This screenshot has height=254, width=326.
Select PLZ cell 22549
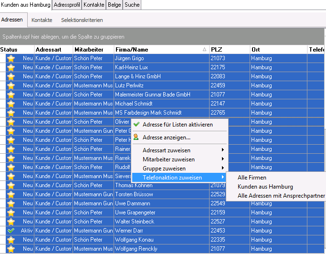(230, 203)
